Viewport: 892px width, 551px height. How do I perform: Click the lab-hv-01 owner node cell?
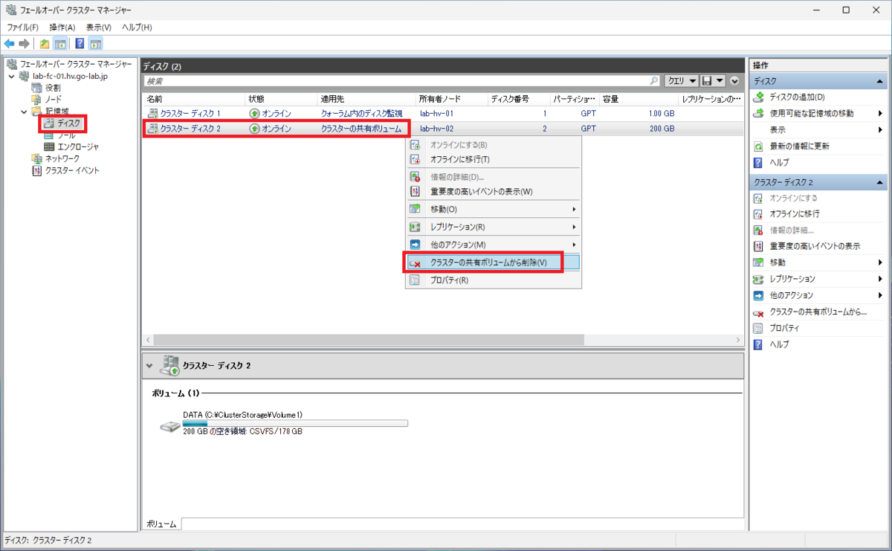(436, 113)
